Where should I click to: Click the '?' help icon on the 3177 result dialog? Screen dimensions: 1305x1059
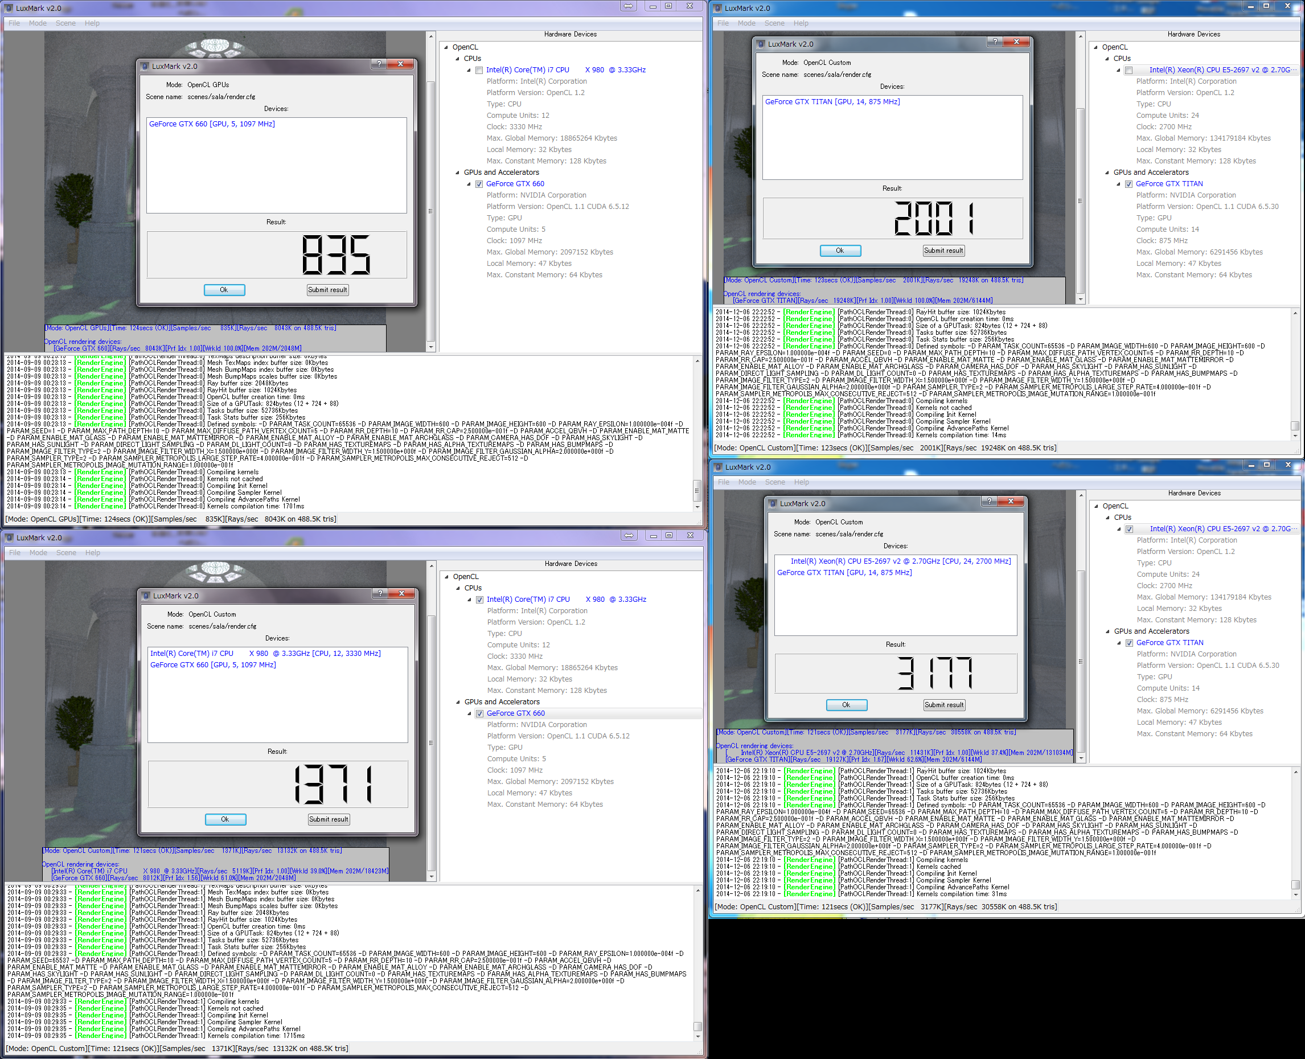[988, 501]
